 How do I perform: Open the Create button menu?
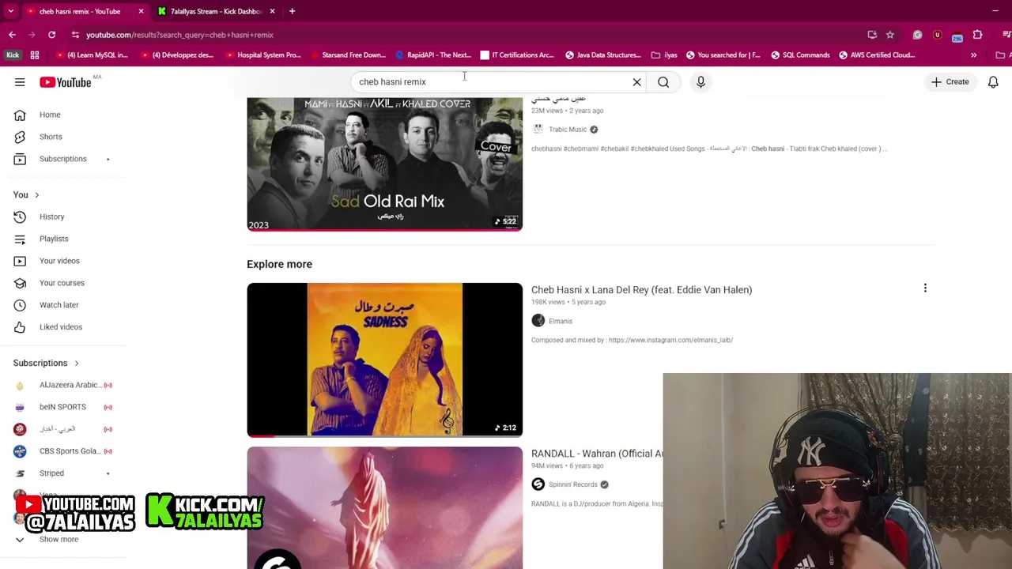950,82
